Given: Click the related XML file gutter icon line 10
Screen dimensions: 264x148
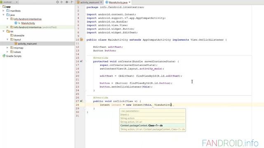Looking at the screenshot, I should 82,39.
